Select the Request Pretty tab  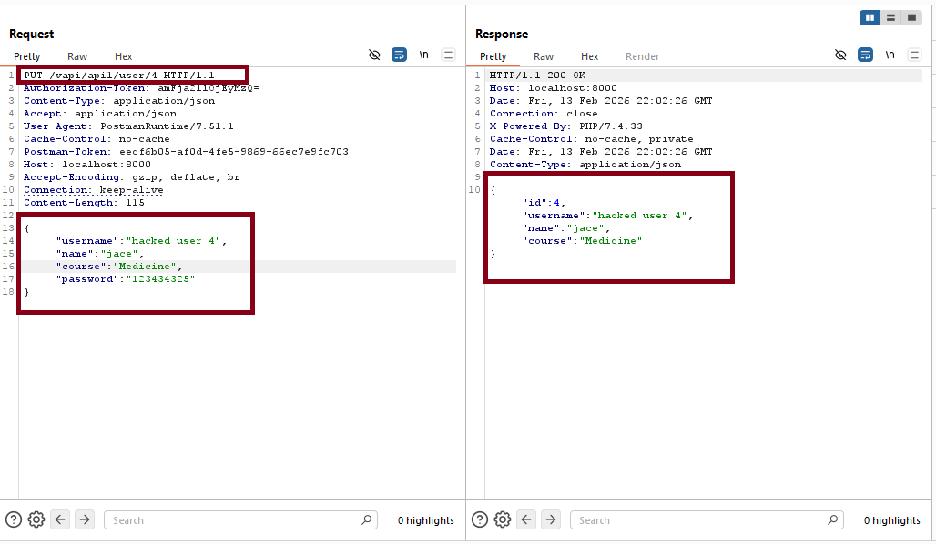tap(27, 56)
